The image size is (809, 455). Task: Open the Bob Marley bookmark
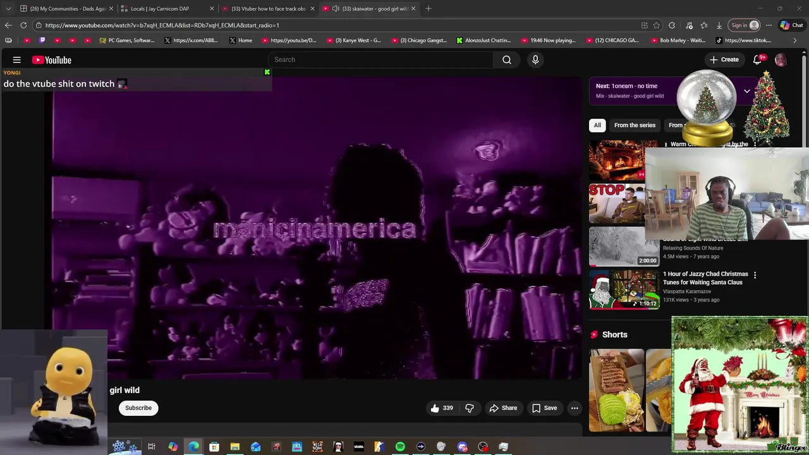[x=678, y=40]
